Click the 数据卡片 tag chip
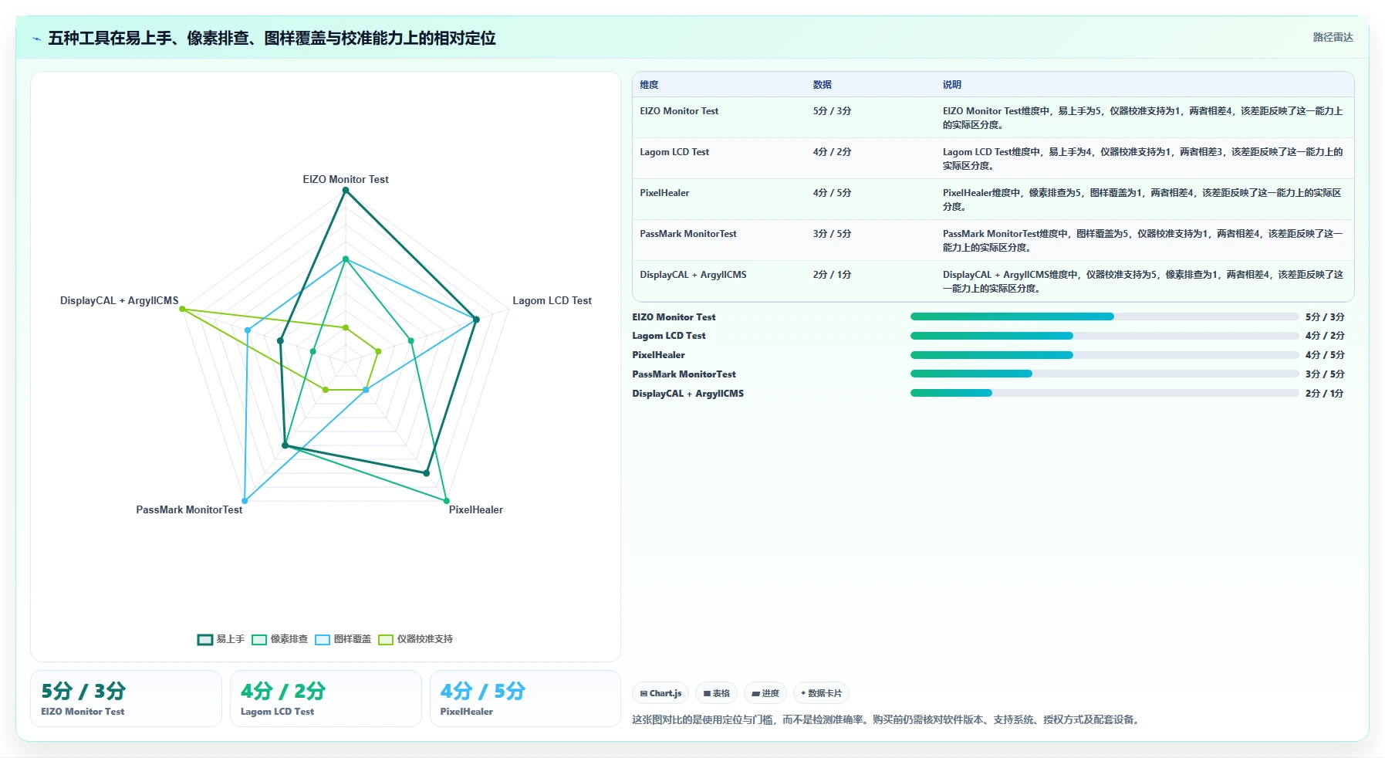The image size is (1385, 758). 822,693
